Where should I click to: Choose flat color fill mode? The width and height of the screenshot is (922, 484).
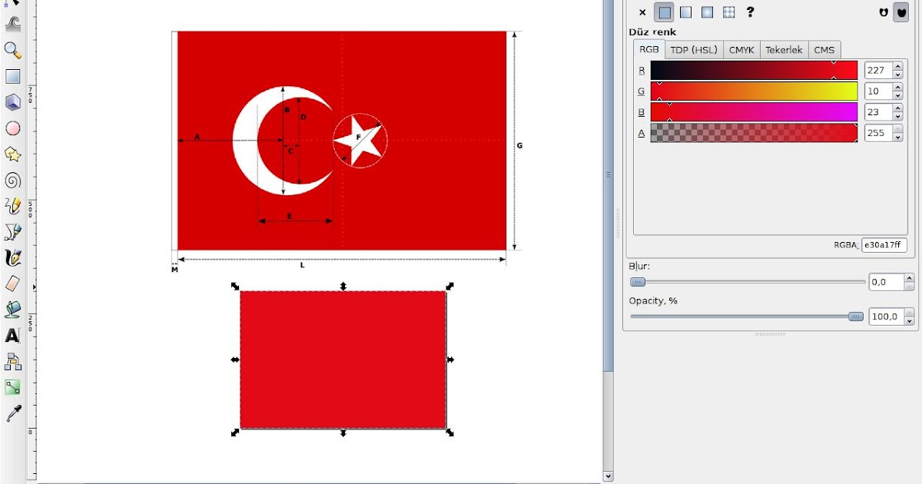point(665,12)
